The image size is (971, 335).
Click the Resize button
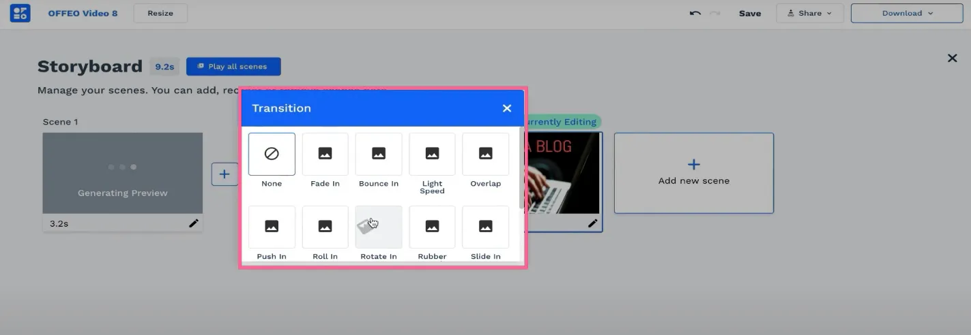160,13
